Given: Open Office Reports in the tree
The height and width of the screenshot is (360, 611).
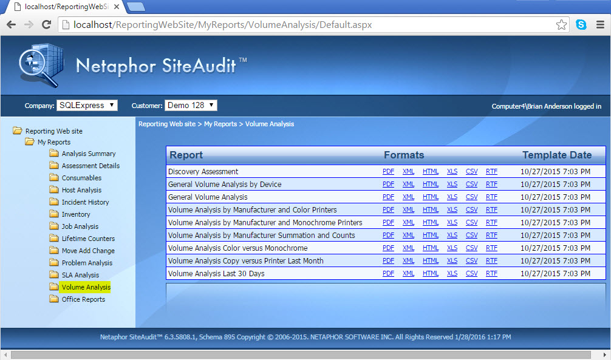Looking at the screenshot, I should tap(83, 299).
